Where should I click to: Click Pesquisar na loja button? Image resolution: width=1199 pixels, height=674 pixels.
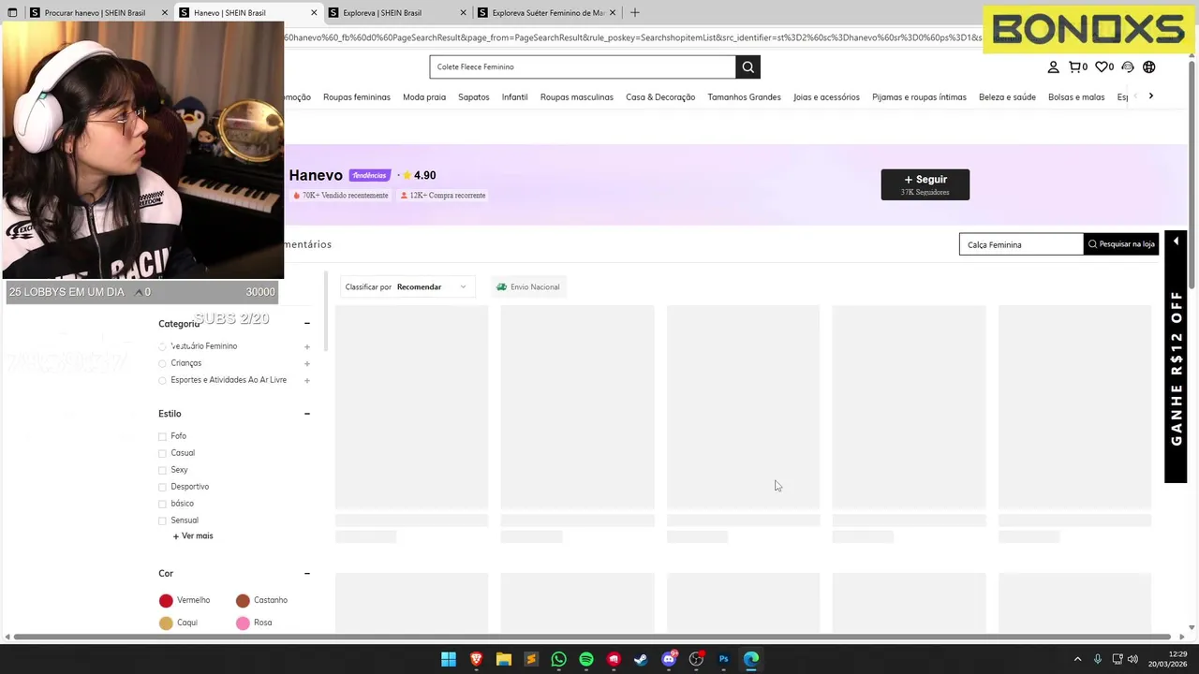click(x=1121, y=244)
